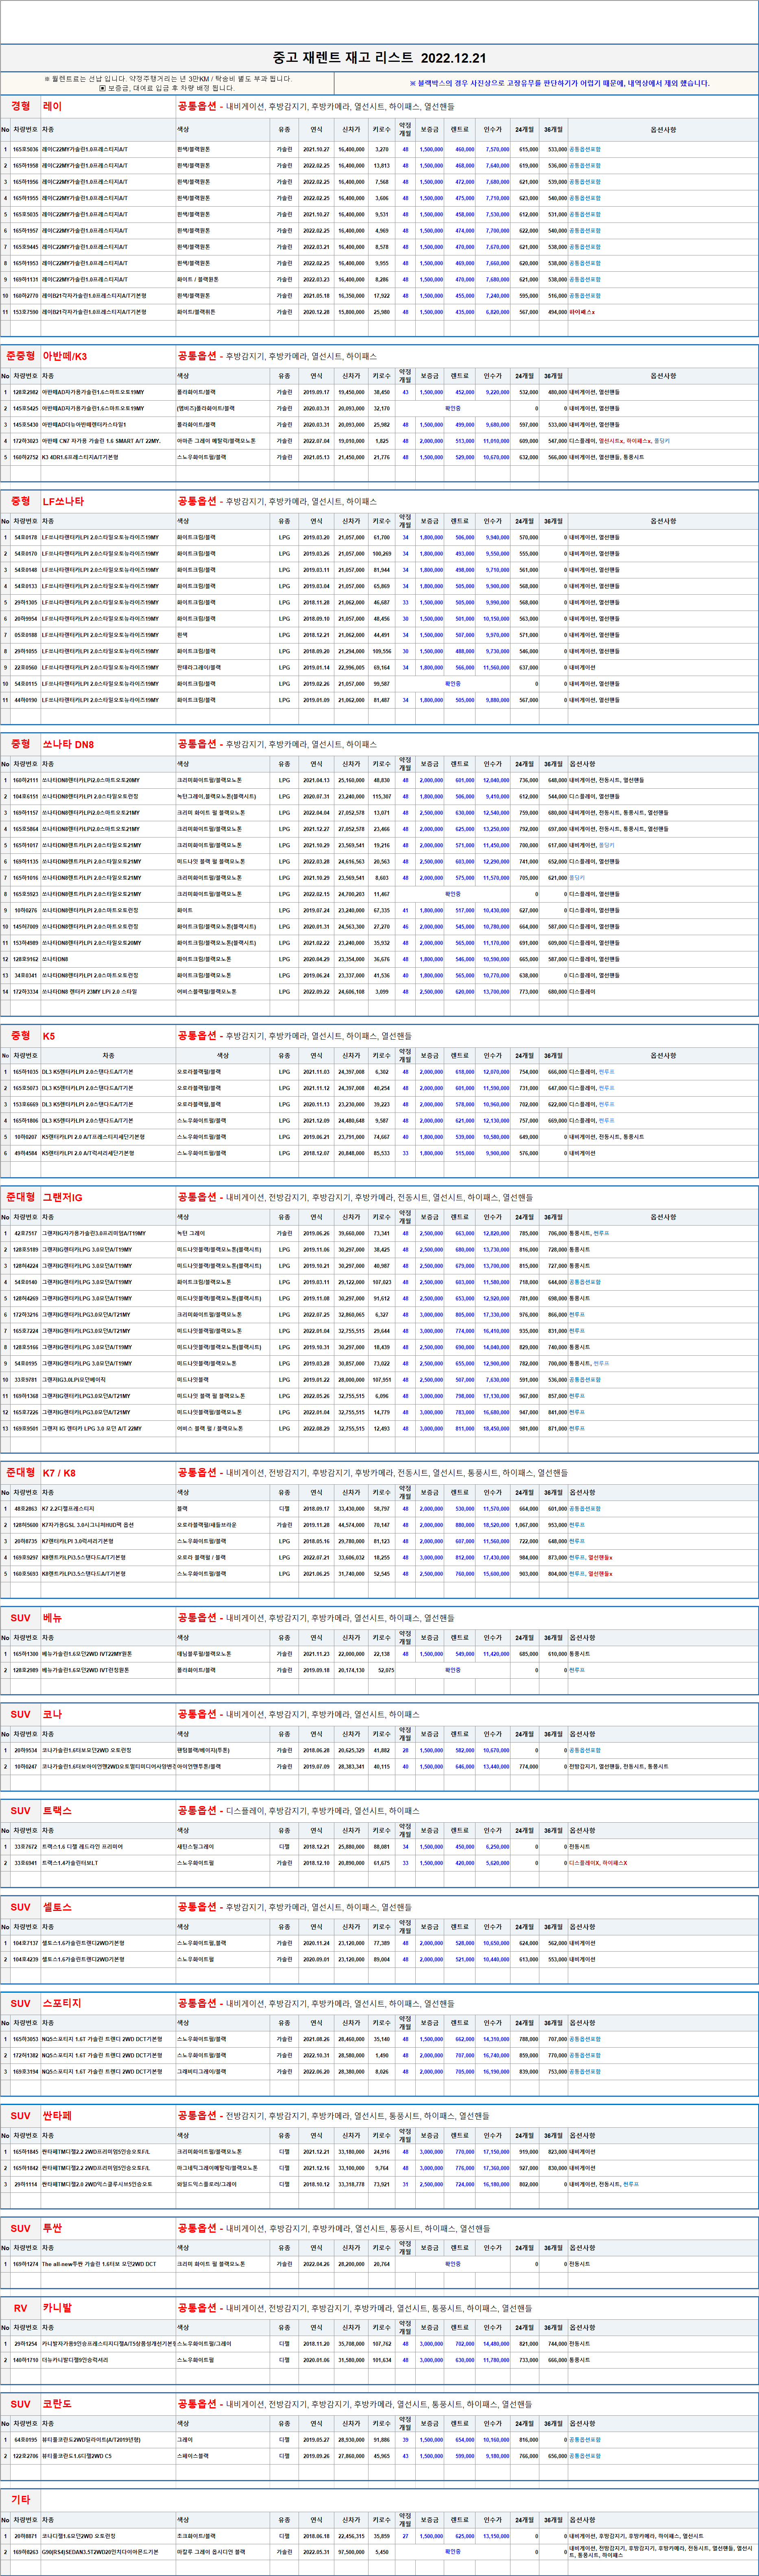Click the "경형" class label
This screenshot has height=2576, width=759.
tap(21, 106)
